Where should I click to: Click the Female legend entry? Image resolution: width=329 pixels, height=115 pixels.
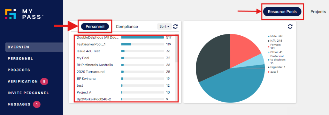point(274,47)
